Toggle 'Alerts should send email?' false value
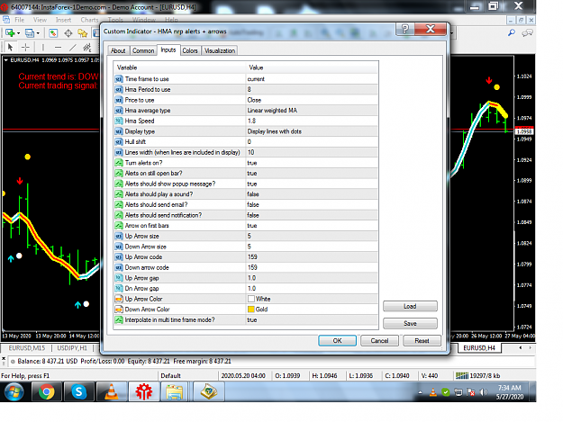This screenshot has width=563, height=422. click(x=312, y=205)
